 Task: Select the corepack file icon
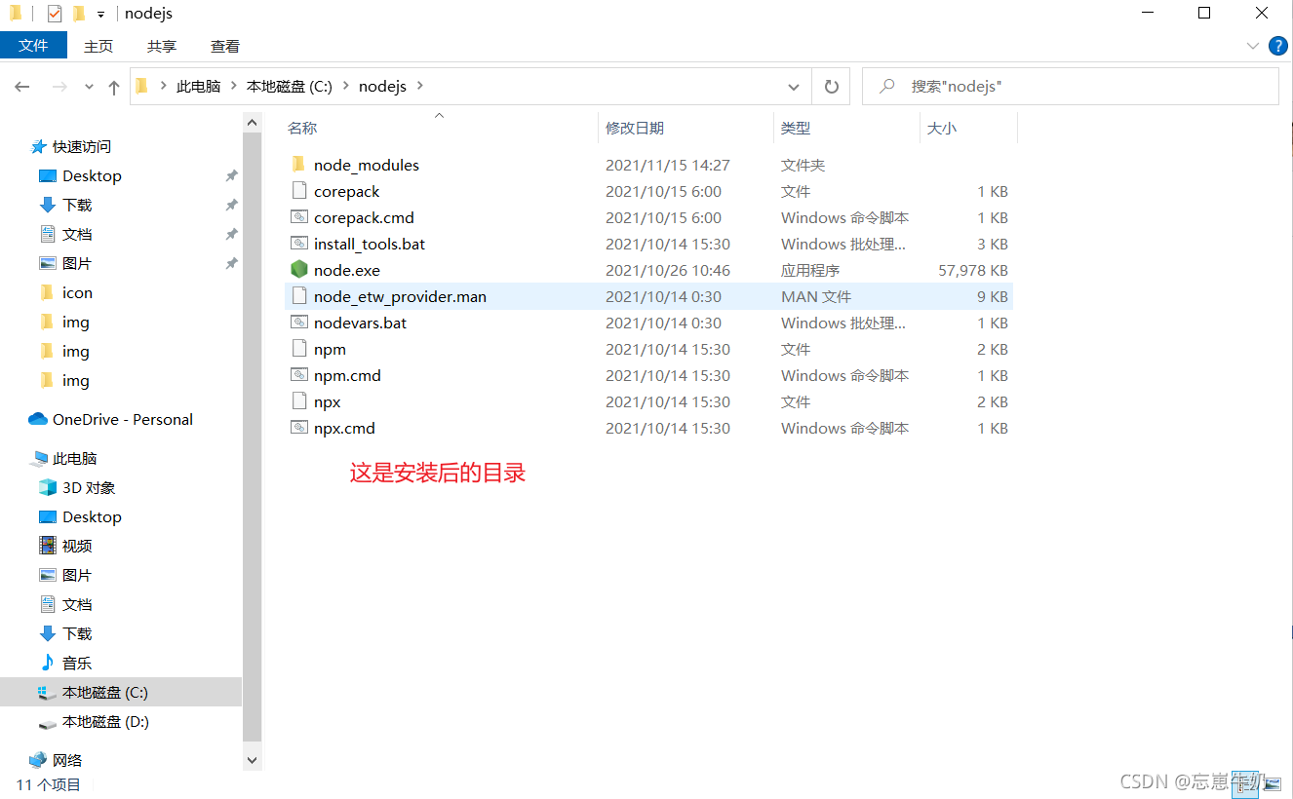coord(298,191)
